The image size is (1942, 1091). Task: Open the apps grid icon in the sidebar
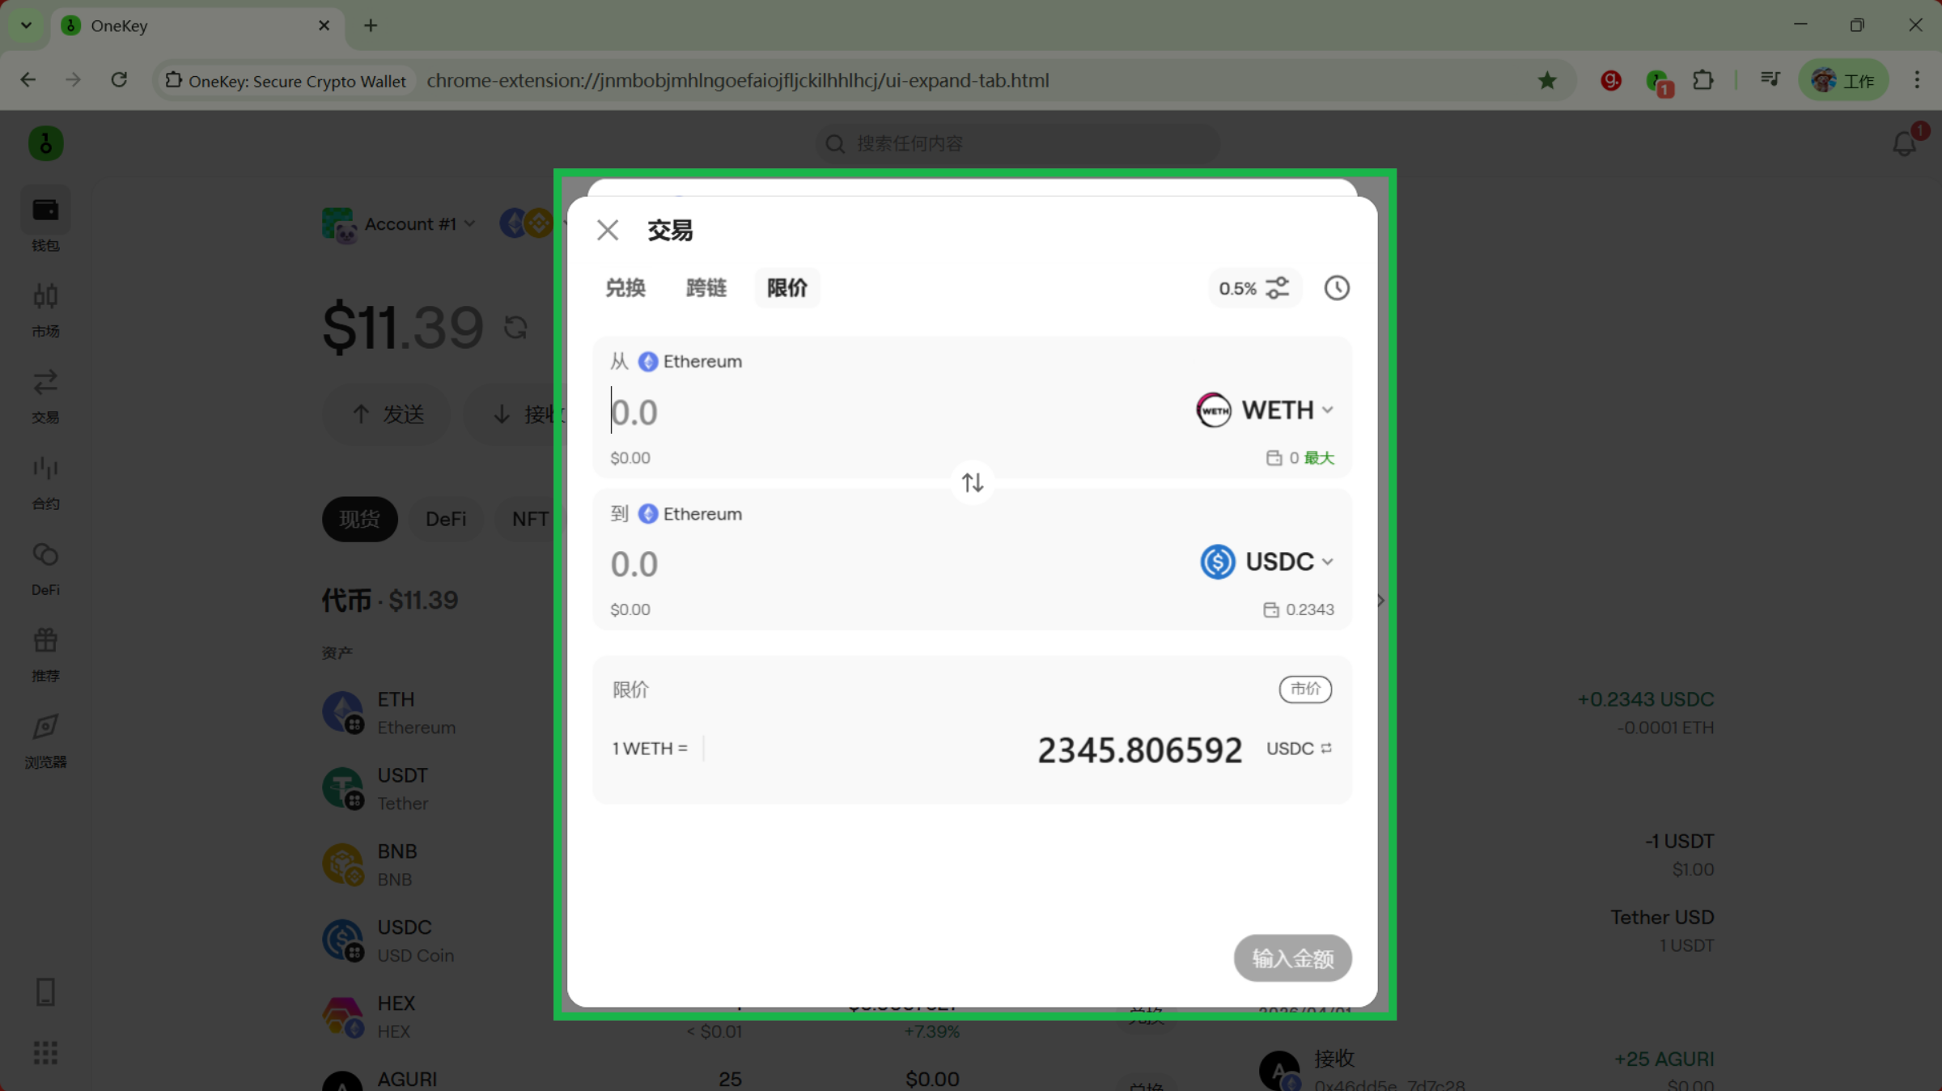[45, 1052]
